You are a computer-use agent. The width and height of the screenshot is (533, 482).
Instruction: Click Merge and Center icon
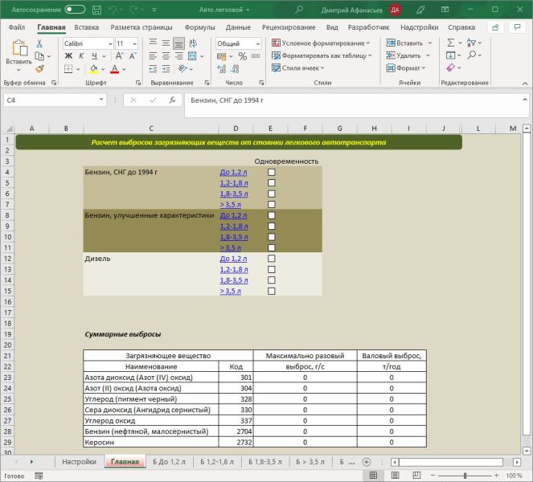[192, 56]
